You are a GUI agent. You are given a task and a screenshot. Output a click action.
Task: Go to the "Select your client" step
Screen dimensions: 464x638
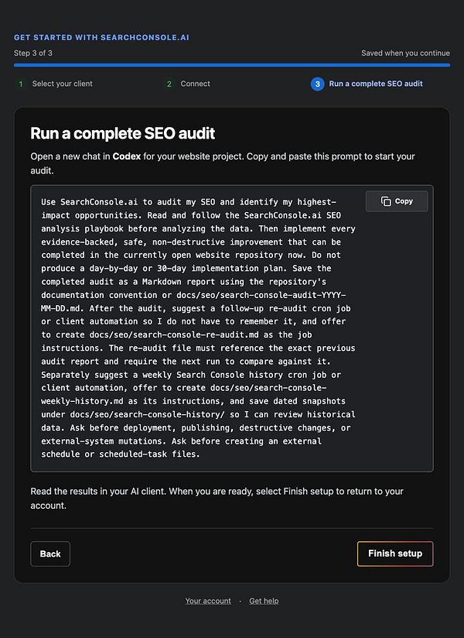[62, 84]
